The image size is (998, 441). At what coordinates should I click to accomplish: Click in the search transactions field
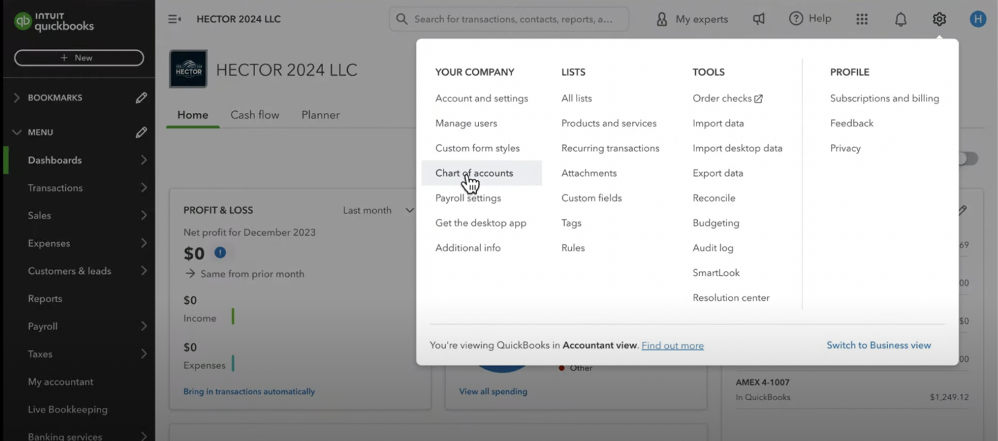coord(509,19)
